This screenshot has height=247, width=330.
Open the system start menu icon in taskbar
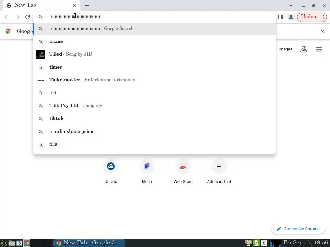[4, 243]
